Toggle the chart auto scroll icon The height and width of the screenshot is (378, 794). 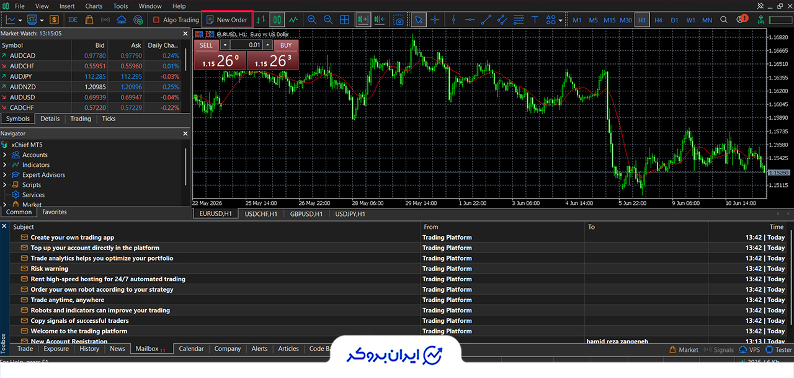[363, 20]
